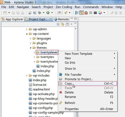The width and height of the screenshot is (125, 117).
Task: Open the Window menu
Action: (x=107, y=7)
